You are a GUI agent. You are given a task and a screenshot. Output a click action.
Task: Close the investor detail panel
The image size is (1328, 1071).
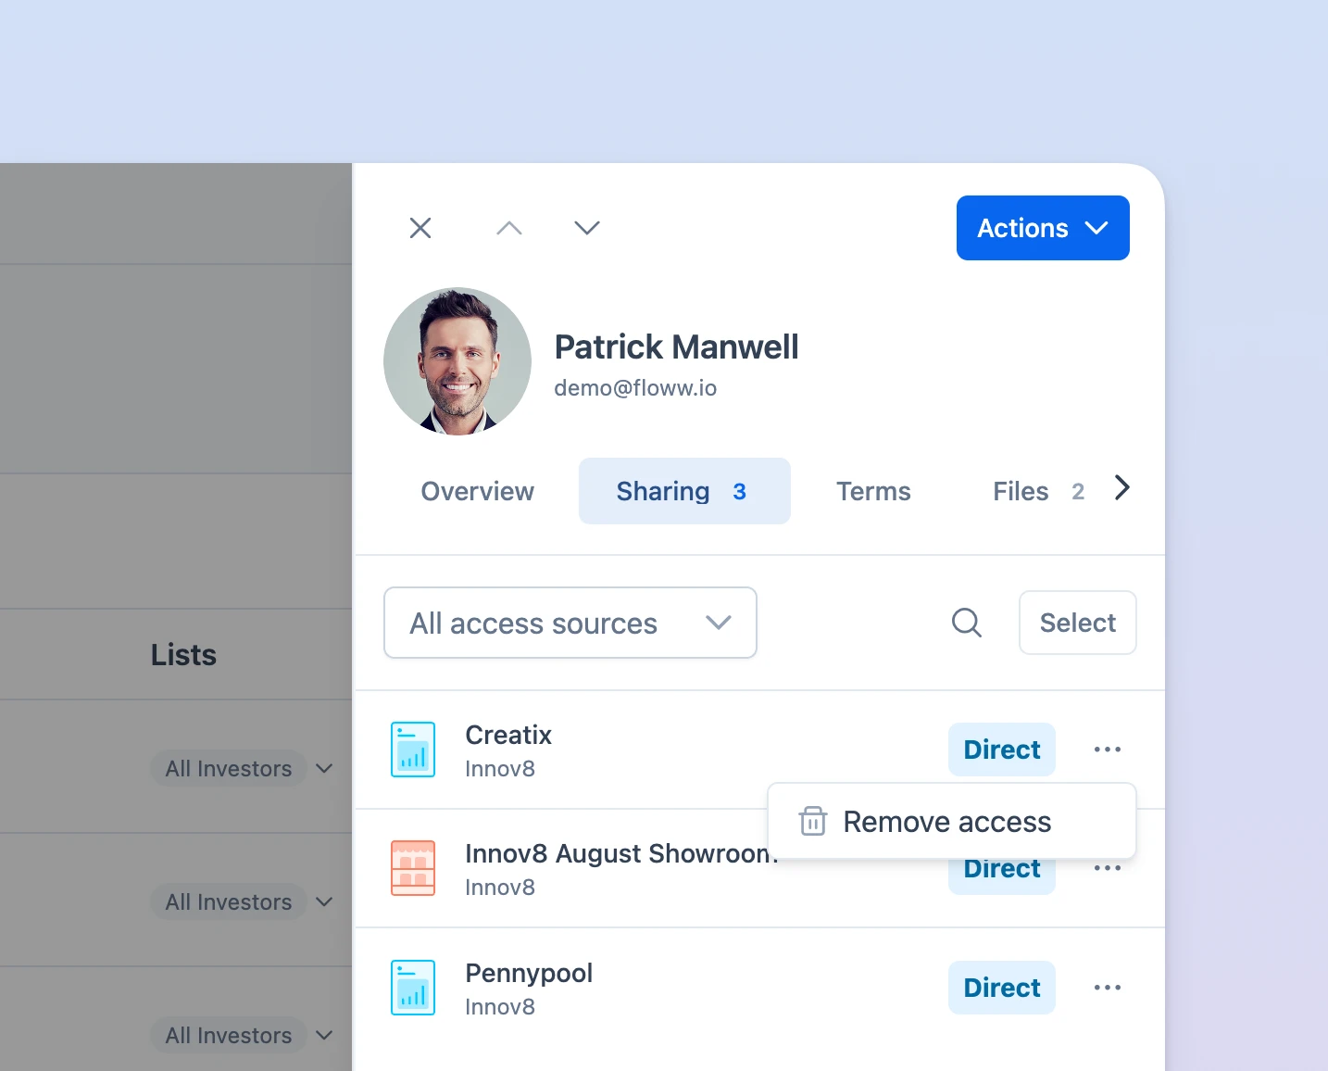[x=420, y=228]
